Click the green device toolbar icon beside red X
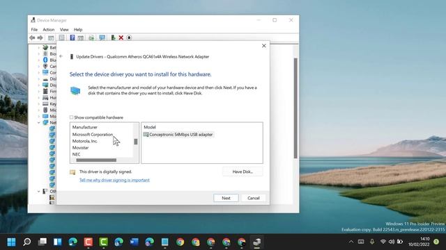The height and width of the screenshot is (250, 446). [x=113, y=37]
